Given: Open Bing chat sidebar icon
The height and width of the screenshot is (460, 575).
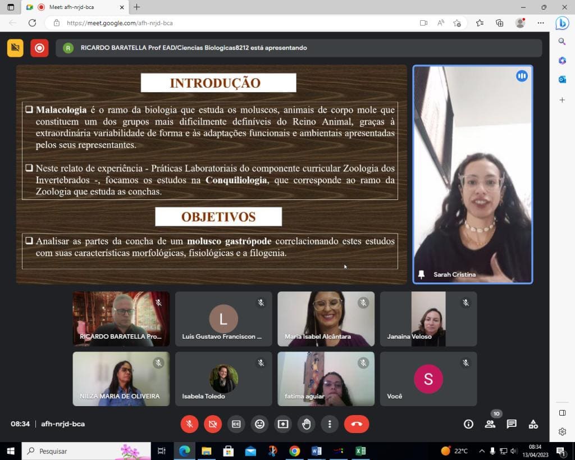Looking at the screenshot, I should pos(562,23).
